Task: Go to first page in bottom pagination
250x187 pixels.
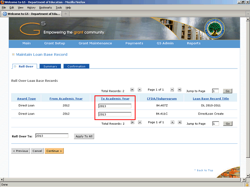Action: tap(132, 122)
